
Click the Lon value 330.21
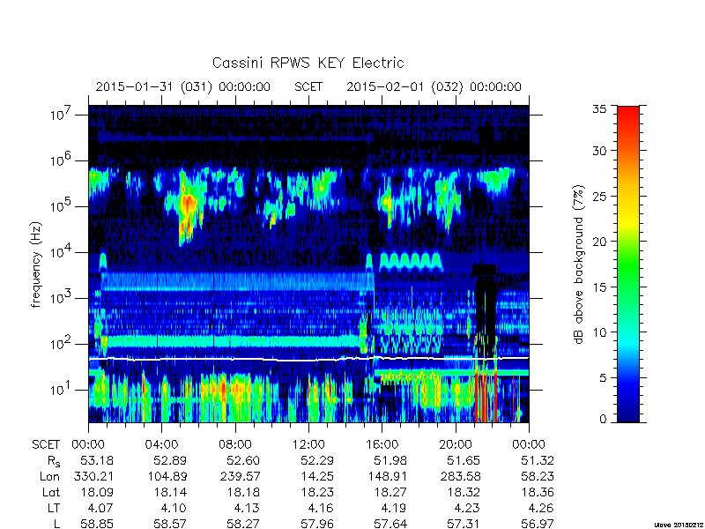tap(93, 477)
